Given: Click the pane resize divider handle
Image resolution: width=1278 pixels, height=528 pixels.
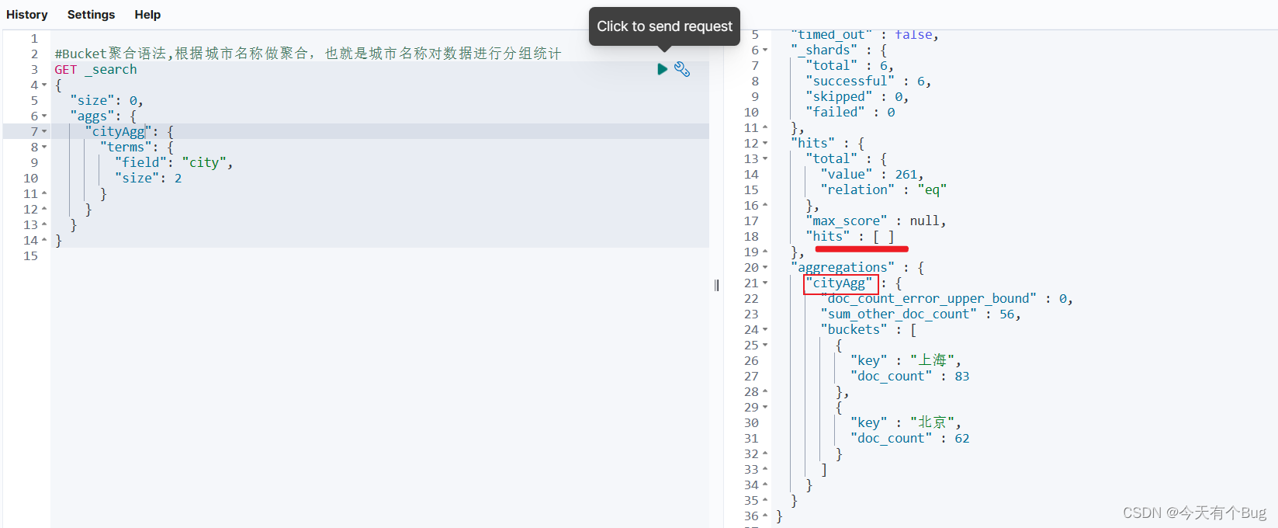Looking at the screenshot, I should [x=716, y=285].
